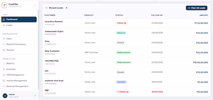Open the Dashboard menu item
Image resolution: width=213 pixels, height=100 pixels.
[19, 19]
